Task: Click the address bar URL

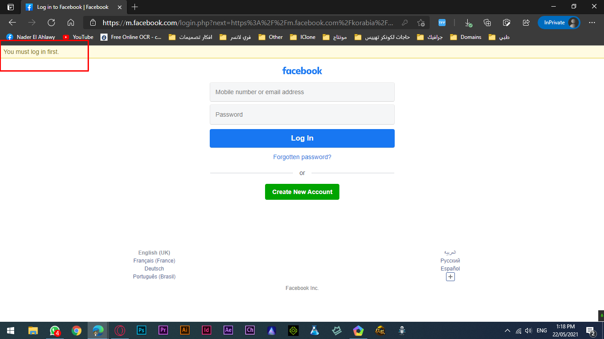Action: tap(248, 23)
